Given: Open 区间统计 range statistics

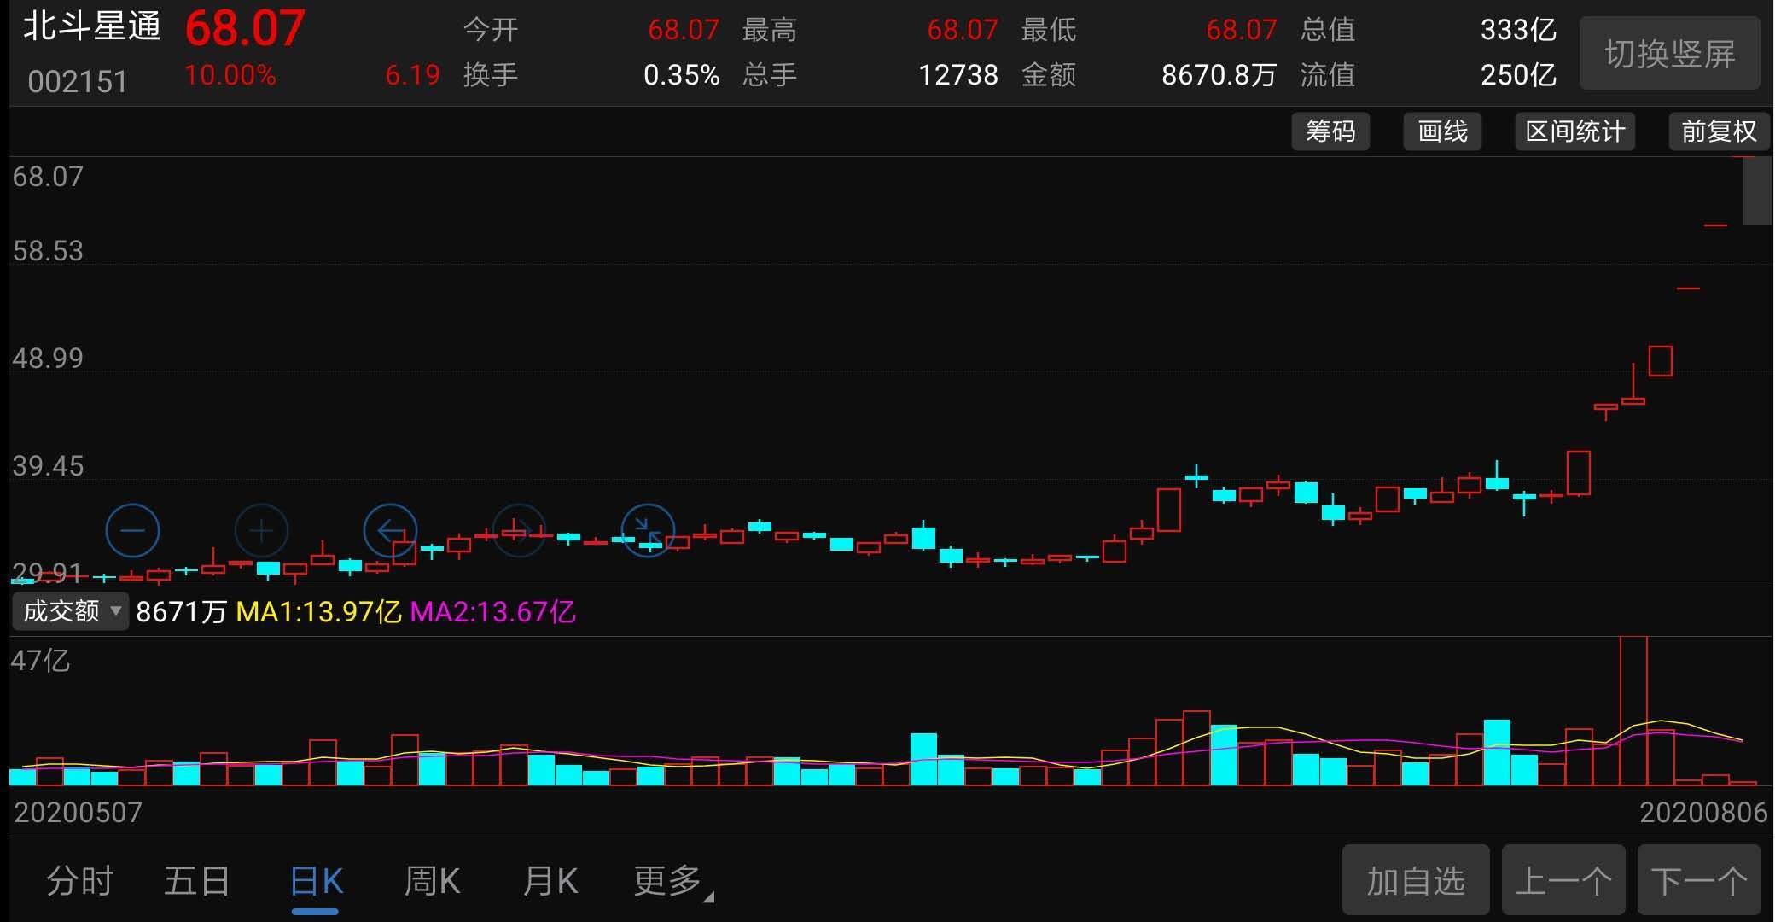Looking at the screenshot, I should (x=1574, y=131).
